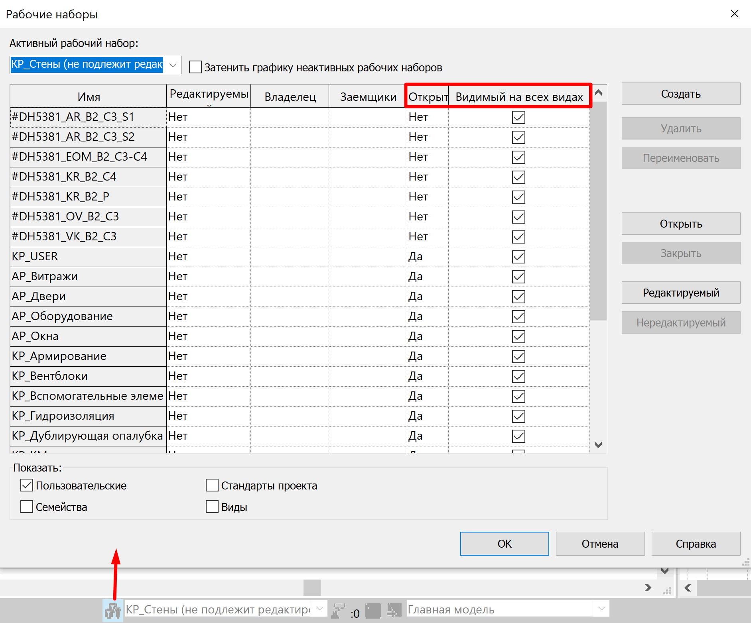Sort by the Имя column header
The width and height of the screenshot is (751, 623).
[88, 96]
